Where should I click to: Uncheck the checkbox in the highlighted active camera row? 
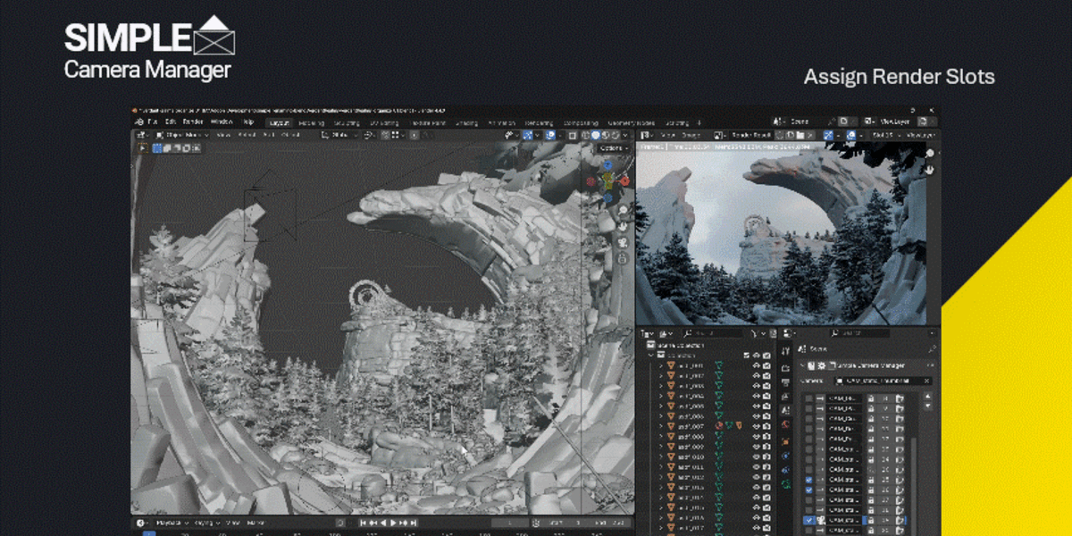tap(809, 520)
